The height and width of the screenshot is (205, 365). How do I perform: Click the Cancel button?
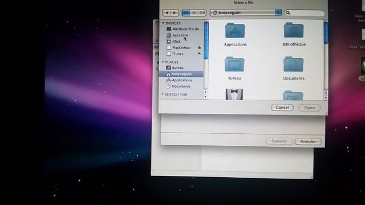coord(282,108)
